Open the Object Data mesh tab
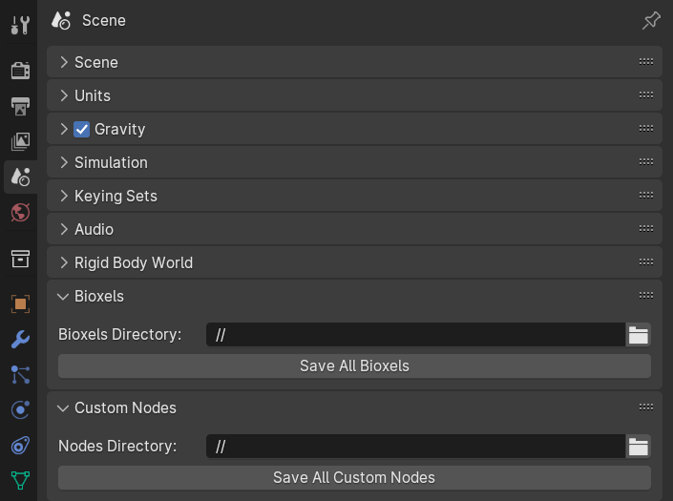 point(20,480)
